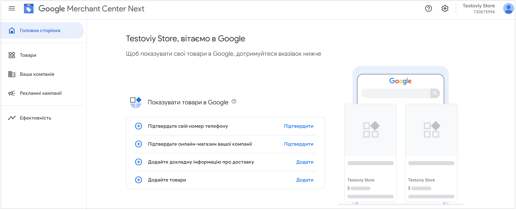Click the info icon next to Показувати товари в Google
Screen dimensions: 516x210
(234, 102)
